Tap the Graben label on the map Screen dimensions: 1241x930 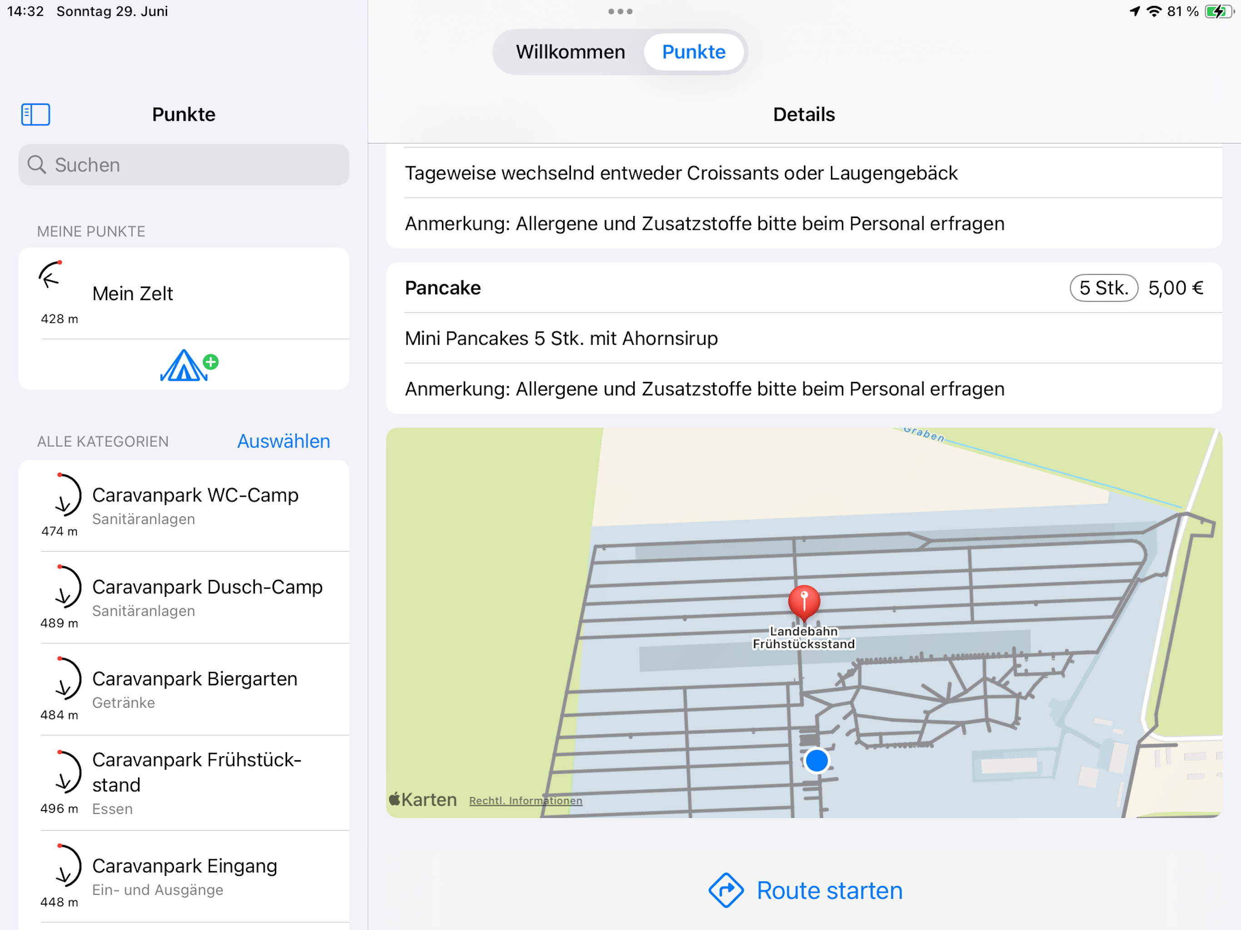point(924,434)
